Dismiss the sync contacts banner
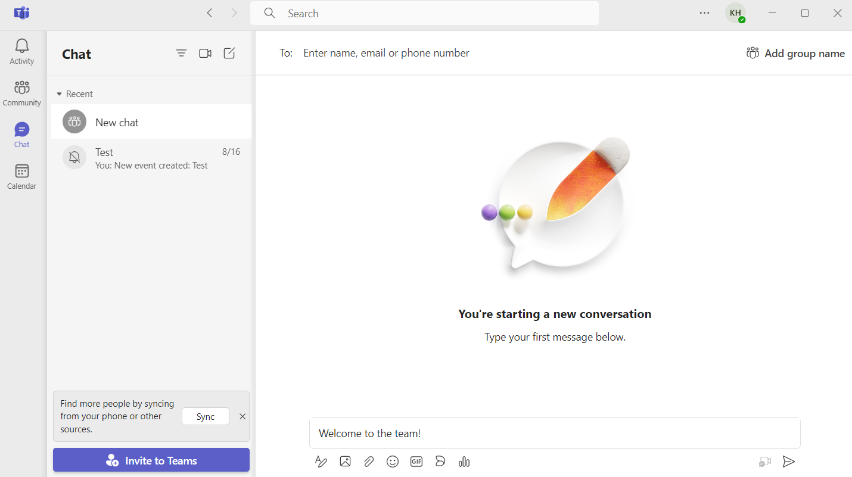Image resolution: width=852 pixels, height=477 pixels. click(x=242, y=417)
